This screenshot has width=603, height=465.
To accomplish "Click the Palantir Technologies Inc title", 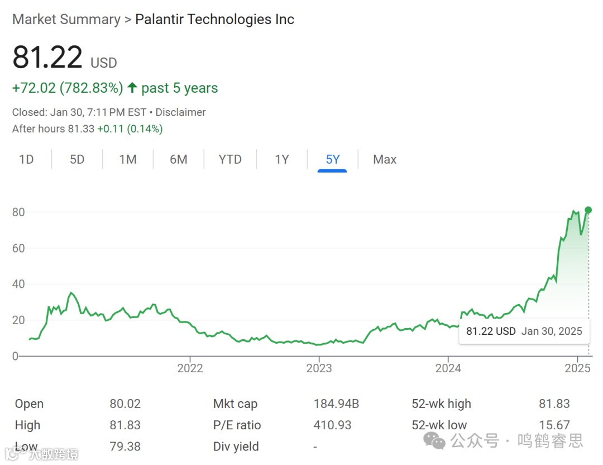I will pyautogui.click(x=214, y=20).
